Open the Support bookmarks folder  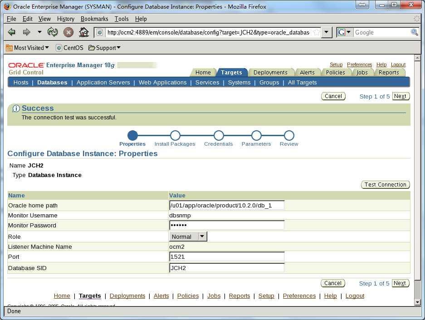[104, 48]
